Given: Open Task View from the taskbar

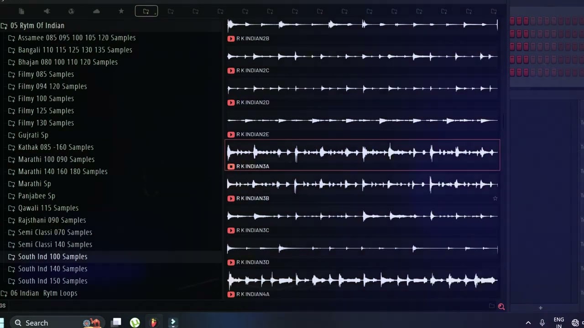Looking at the screenshot, I should pyautogui.click(x=116, y=323).
